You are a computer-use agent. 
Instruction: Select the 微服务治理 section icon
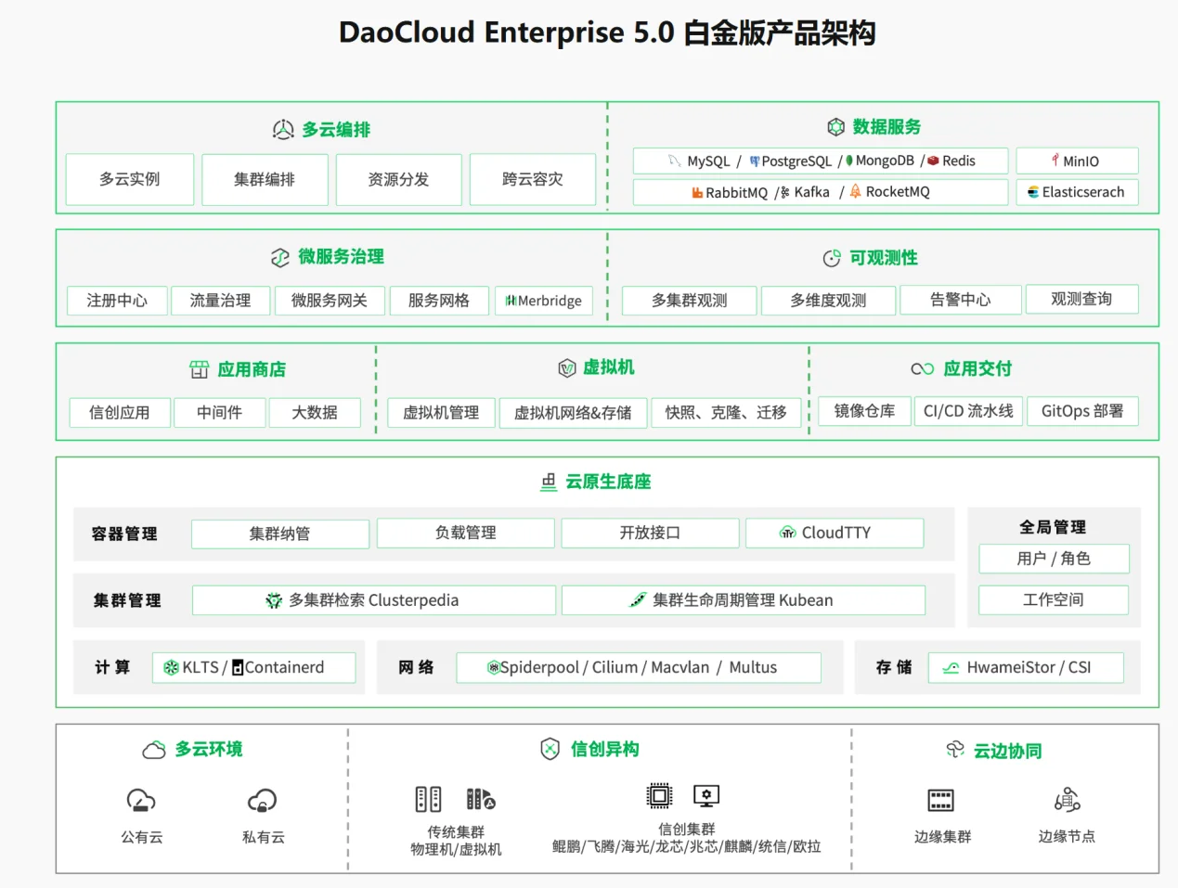280,257
